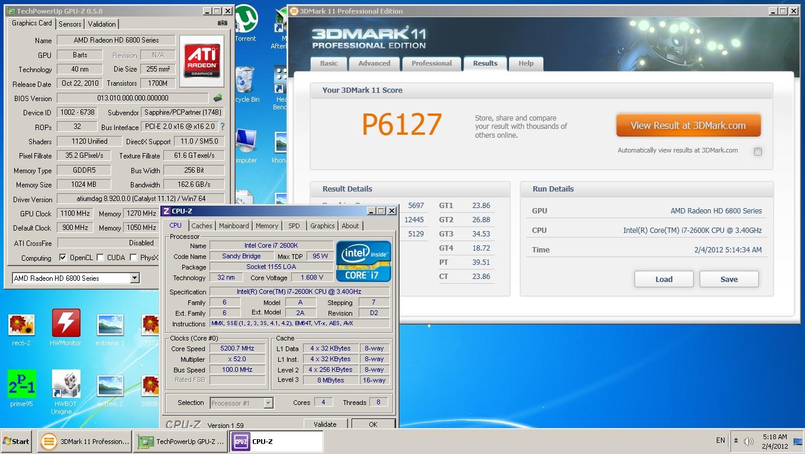This screenshot has width=805, height=454.
Task: Switch to the Validation tab in GPU-Z
Action: click(102, 24)
